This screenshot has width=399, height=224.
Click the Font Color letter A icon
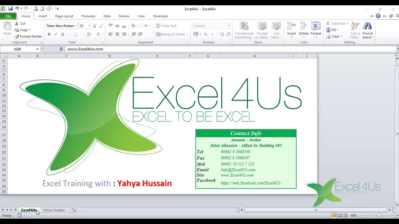click(x=98, y=34)
